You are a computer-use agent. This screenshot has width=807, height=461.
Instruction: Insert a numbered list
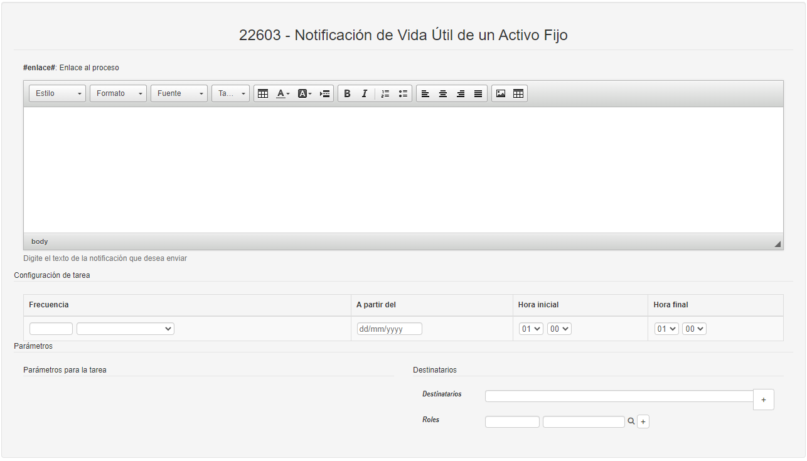pos(385,93)
